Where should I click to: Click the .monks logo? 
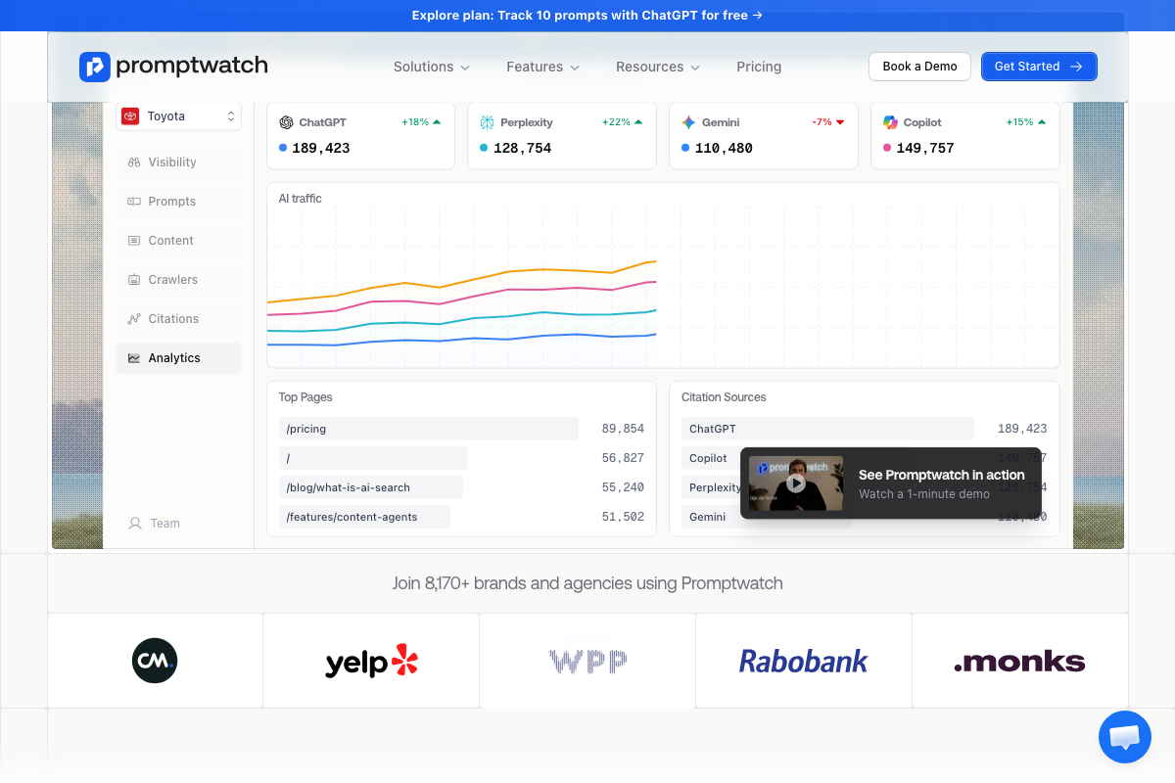(x=1019, y=662)
